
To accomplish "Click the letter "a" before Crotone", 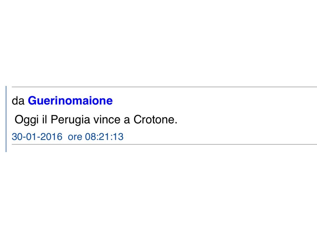I will (x=127, y=120).
